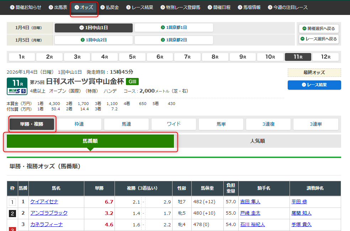Switch to ワイド odds tab
The width and height of the screenshot is (350, 231).
point(174,124)
